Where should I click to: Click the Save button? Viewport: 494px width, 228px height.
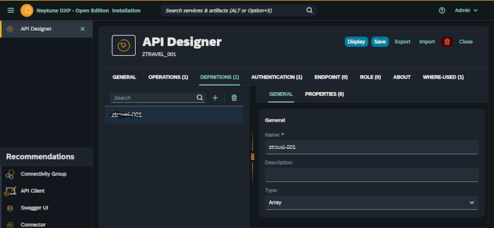(x=380, y=41)
